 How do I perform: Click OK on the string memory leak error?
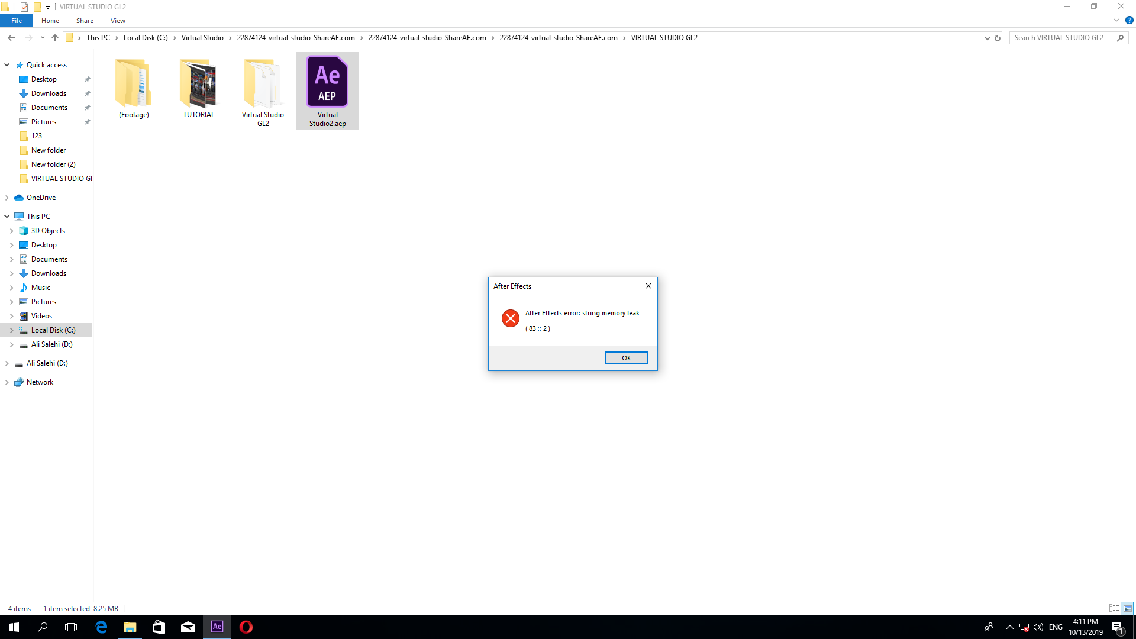click(626, 357)
